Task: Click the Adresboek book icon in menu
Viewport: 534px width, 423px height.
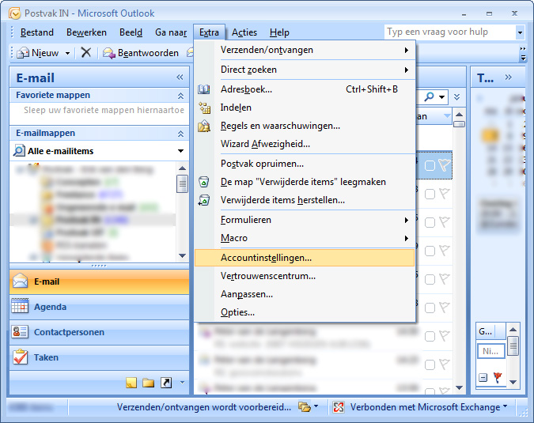Action: (204, 89)
